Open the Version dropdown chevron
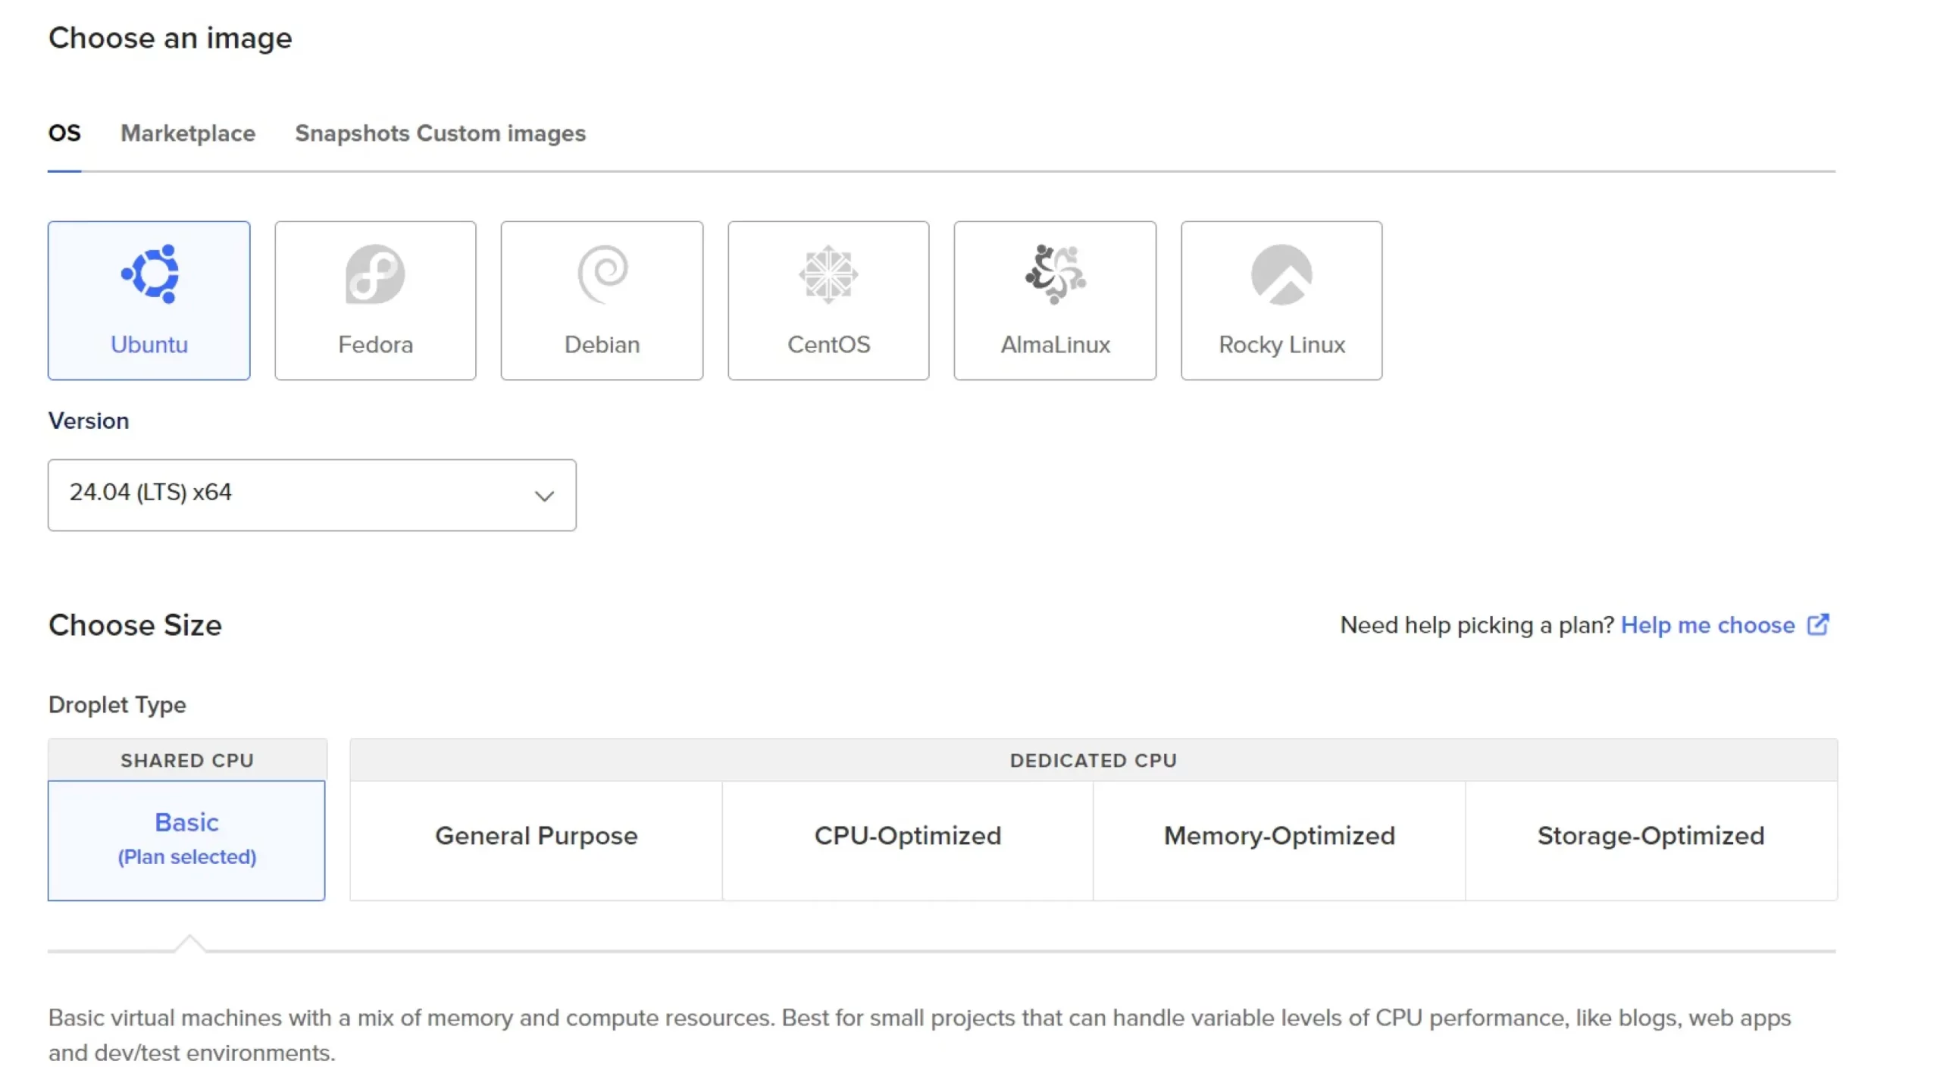 pyautogui.click(x=544, y=496)
